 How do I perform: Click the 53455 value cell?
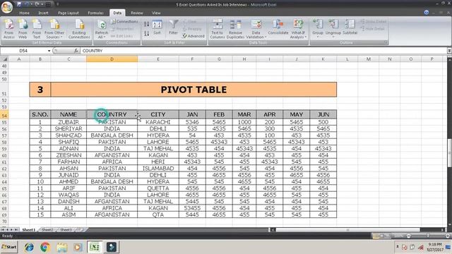click(x=192, y=208)
